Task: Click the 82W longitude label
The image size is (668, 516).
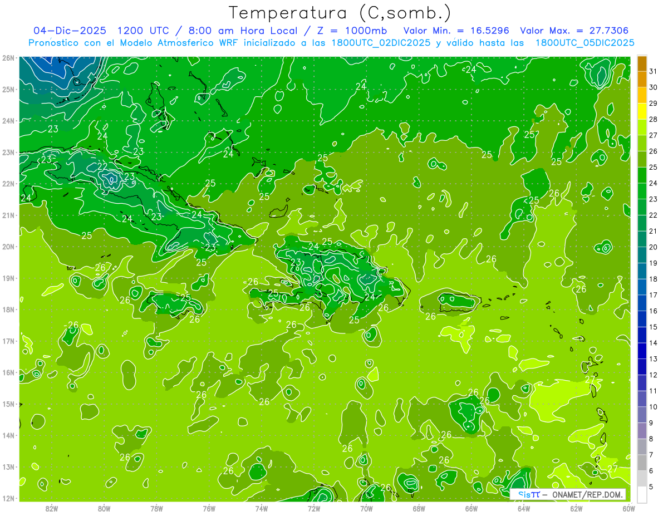Action: [x=52, y=508]
